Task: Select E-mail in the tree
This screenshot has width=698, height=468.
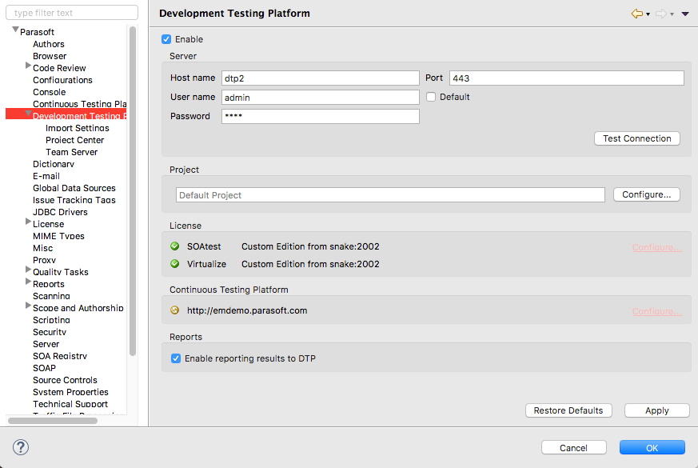Action: point(46,176)
